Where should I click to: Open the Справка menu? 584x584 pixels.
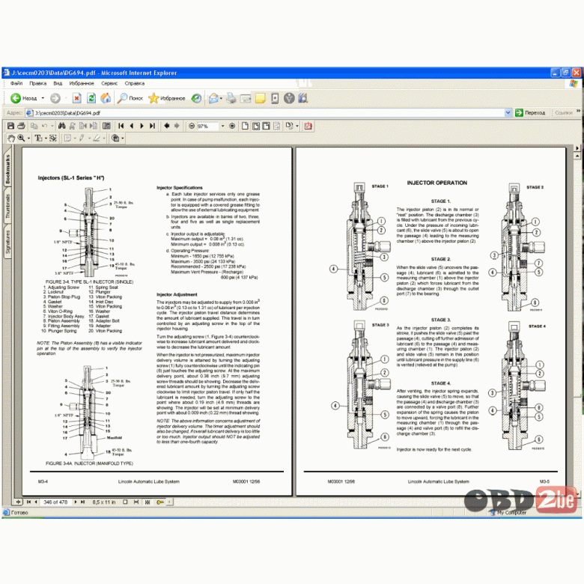[x=135, y=83]
